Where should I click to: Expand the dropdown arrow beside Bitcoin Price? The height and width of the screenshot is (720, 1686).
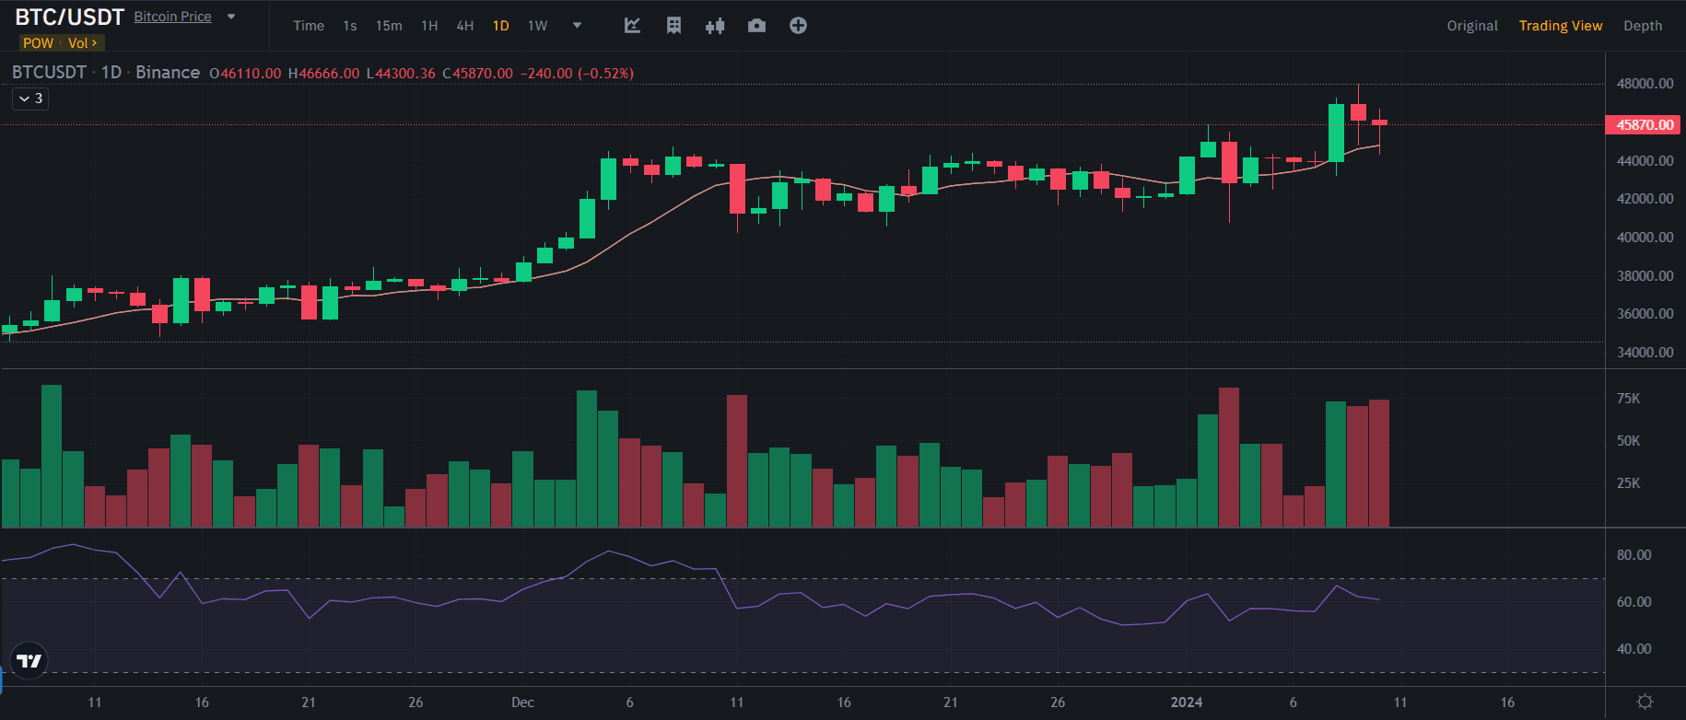click(x=231, y=17)
